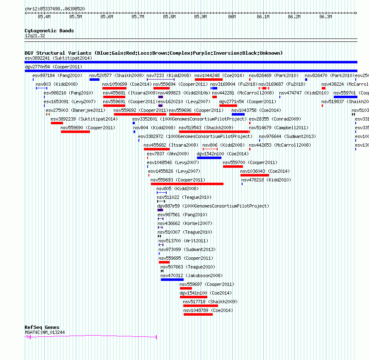
Task: Click the 86M ruler tick label
Action: pos(232,17)
